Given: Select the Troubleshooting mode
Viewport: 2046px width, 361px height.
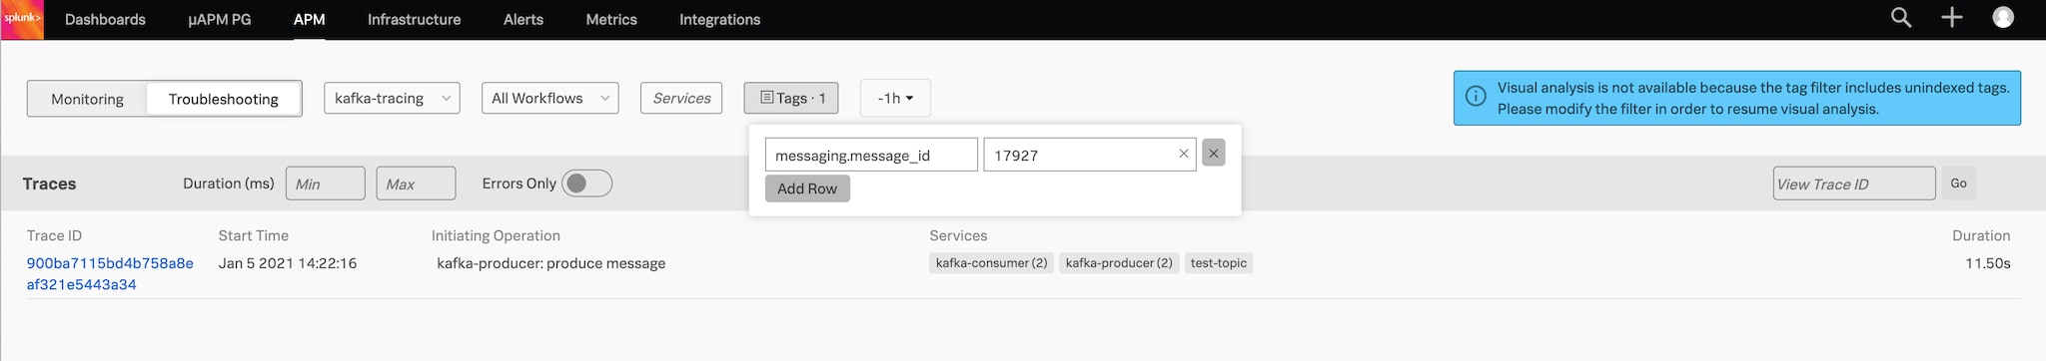Looking at the screenshot, I should (224, 99).
